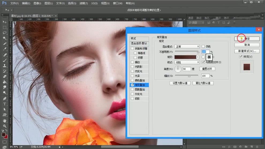Enable the 描边 stroke style checkbox
This screenshot has width=265, height=149.
click(x=132, y=62)
